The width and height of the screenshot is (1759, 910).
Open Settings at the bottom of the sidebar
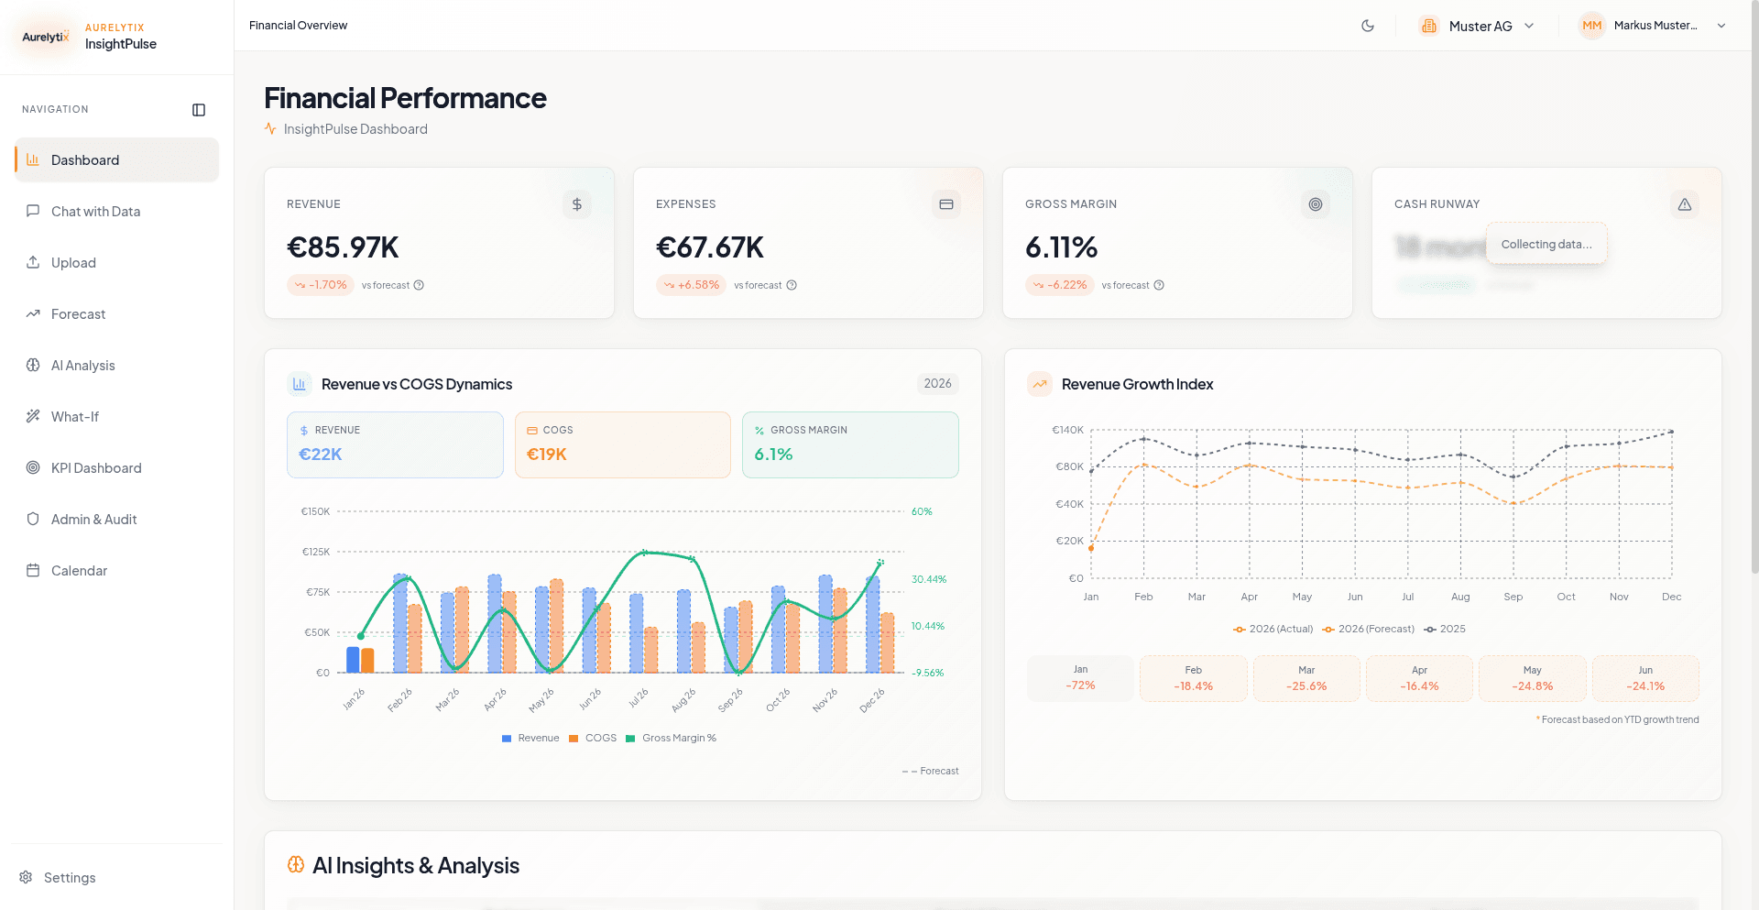pos(69,877)
